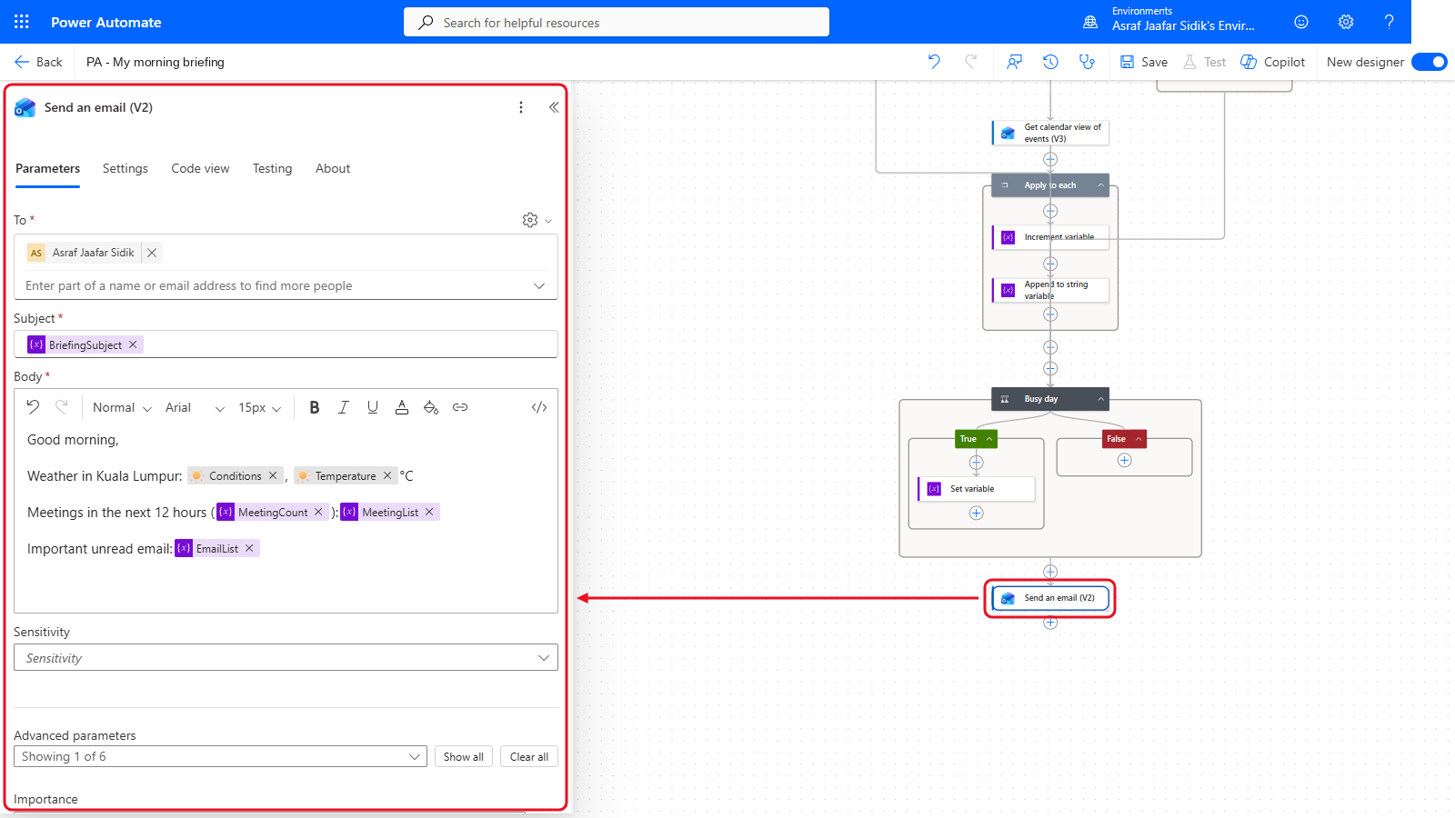Open the Sensitivity dropdown
Image resolution: width=1455 pixels, height=818 pixels.
[x=286, y=657]
